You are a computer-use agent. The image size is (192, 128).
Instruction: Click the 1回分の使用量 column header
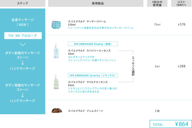(157, 3)
